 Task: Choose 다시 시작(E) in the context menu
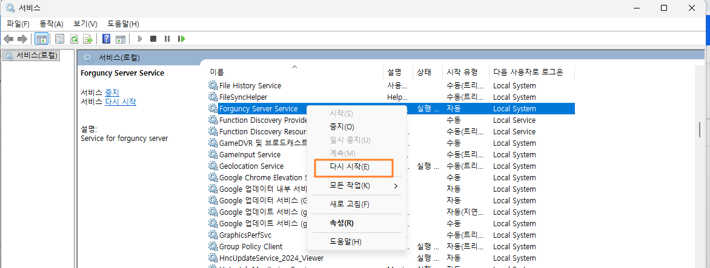(357, 167)
